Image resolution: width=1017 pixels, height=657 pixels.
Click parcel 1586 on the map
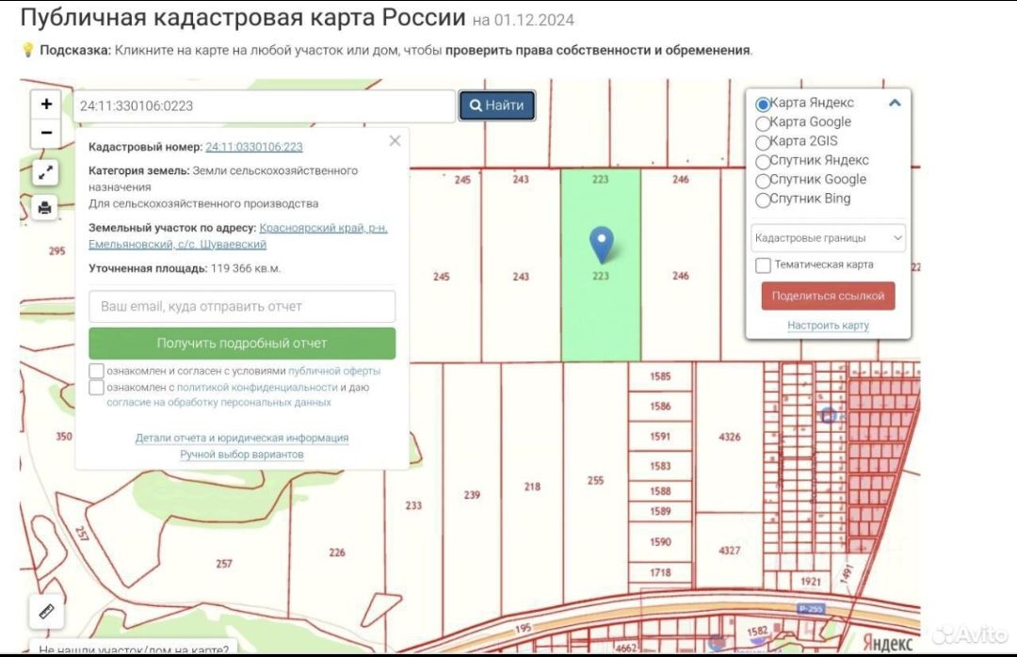[x=660, y=406]
